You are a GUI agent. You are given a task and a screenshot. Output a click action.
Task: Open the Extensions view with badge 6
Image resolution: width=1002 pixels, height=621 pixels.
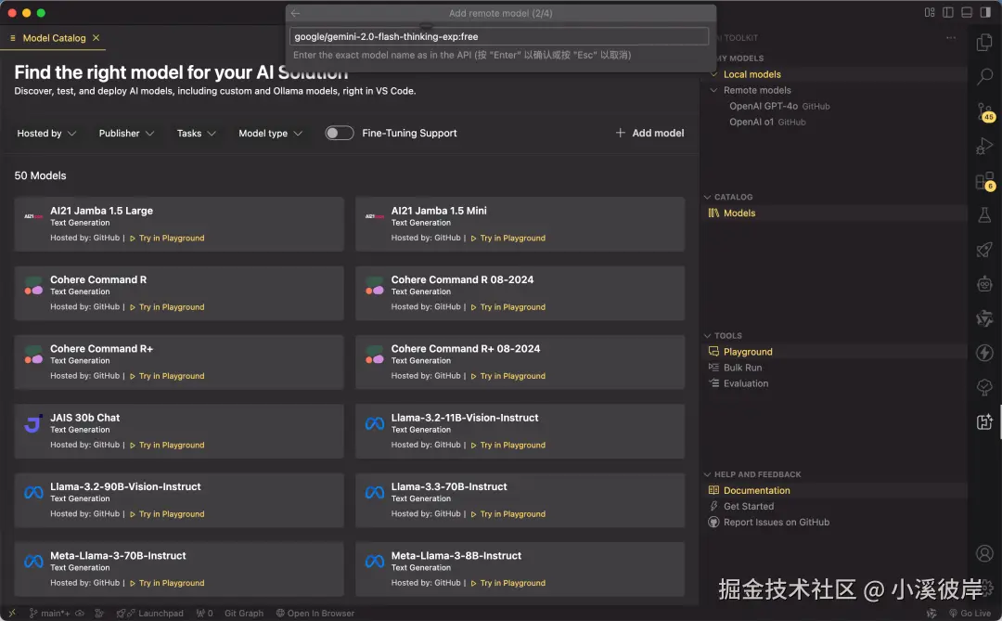pyautogui.click(x=984, y=181)
